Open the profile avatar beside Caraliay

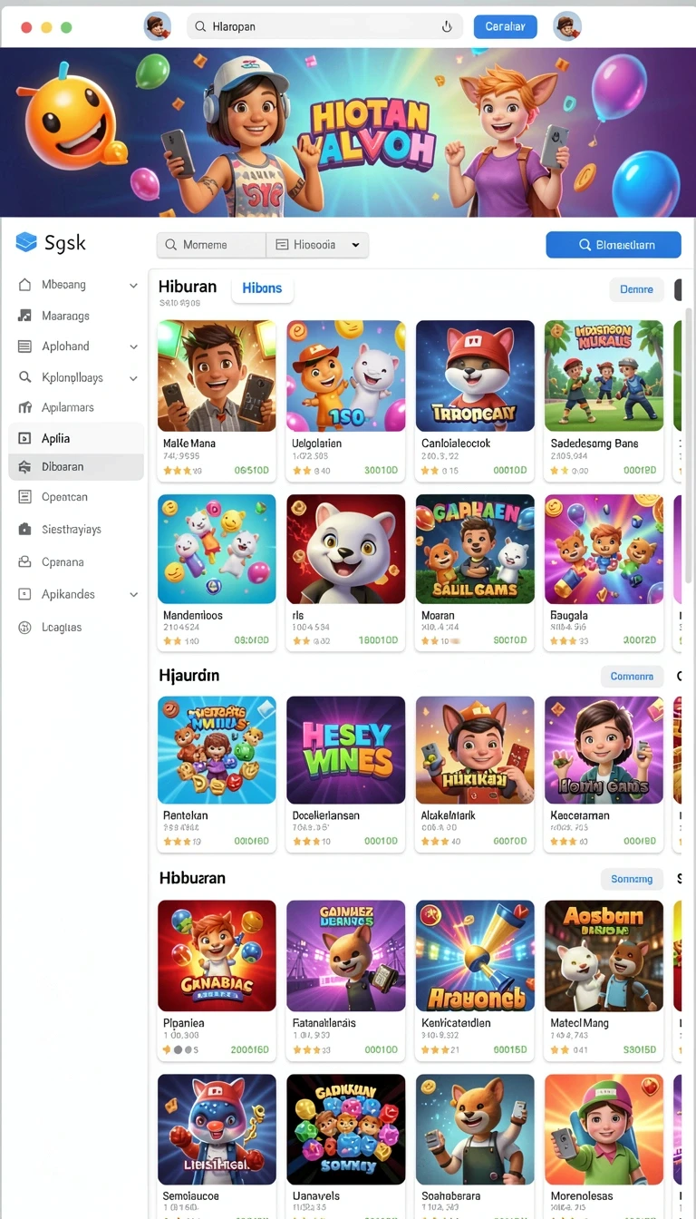[x=567, y=26]
